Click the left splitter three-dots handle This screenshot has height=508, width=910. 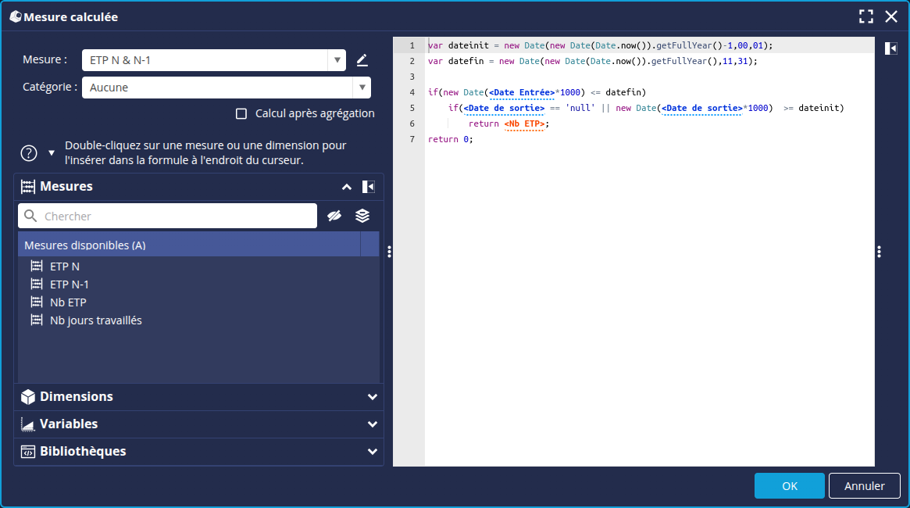(389, 252)
